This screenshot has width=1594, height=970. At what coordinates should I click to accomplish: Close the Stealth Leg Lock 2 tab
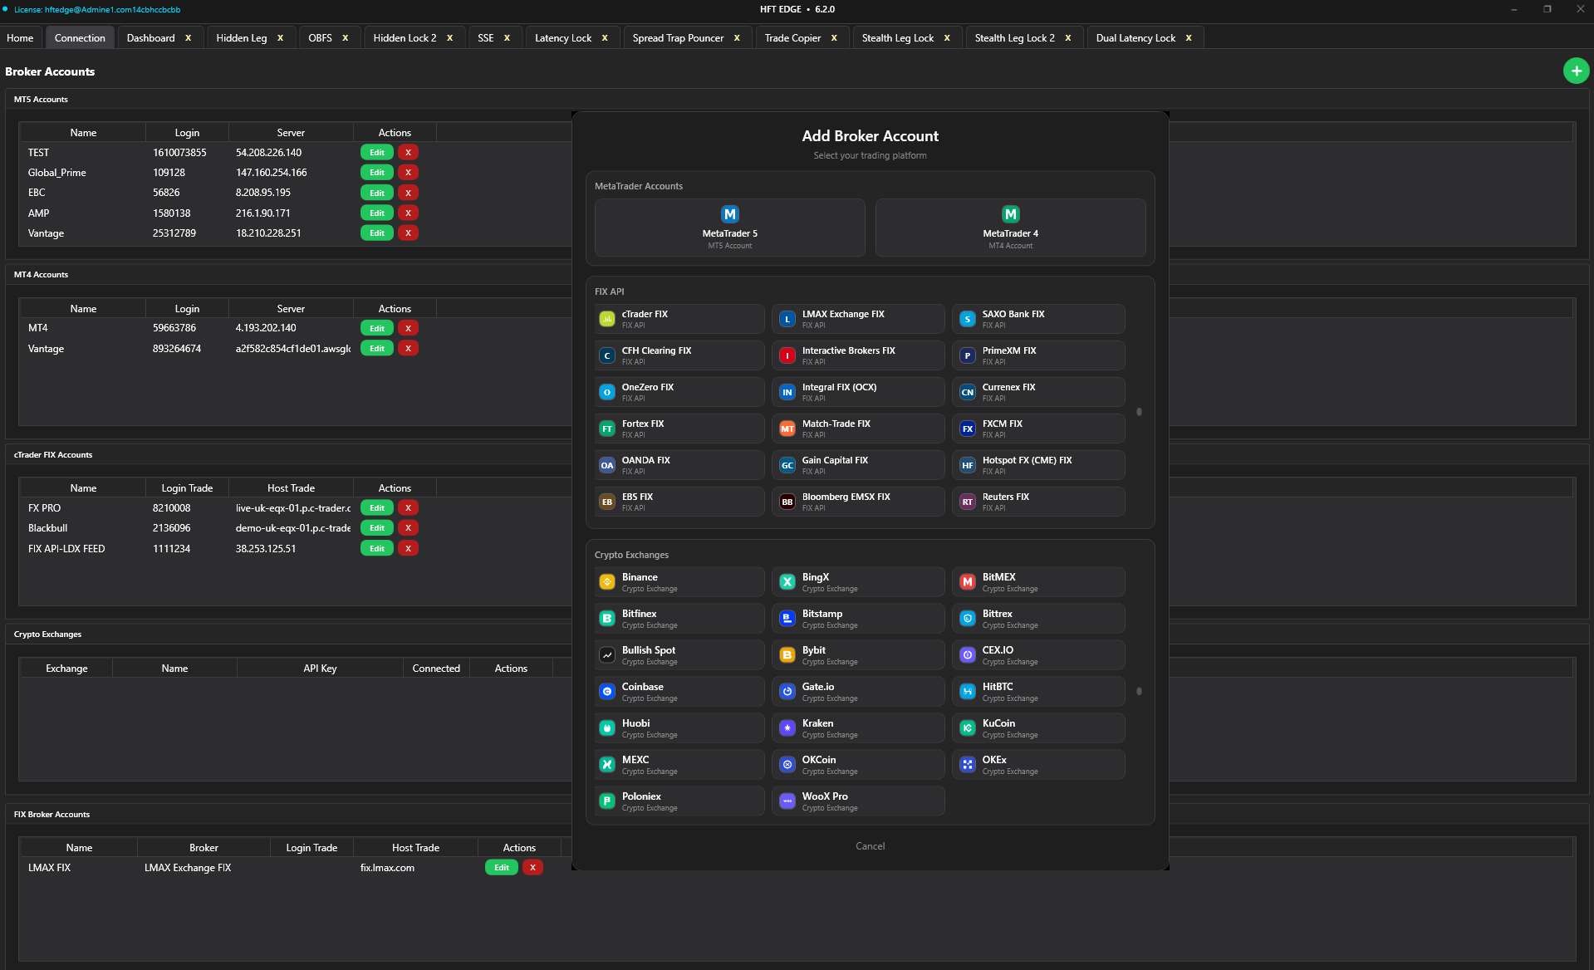click(1068, 38)
